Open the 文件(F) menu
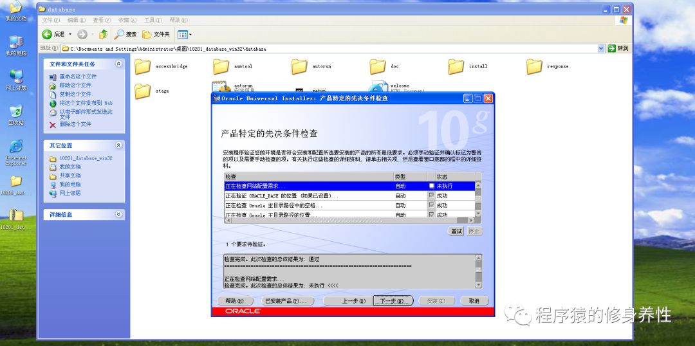The width and height of the screenshot is (695, 346). tap(51, 21)
